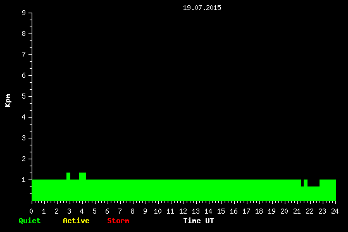Viewport: 348px width, 232px height.
Task: Click the 19.07.2015 date title
Action: [x=202, y=8]
